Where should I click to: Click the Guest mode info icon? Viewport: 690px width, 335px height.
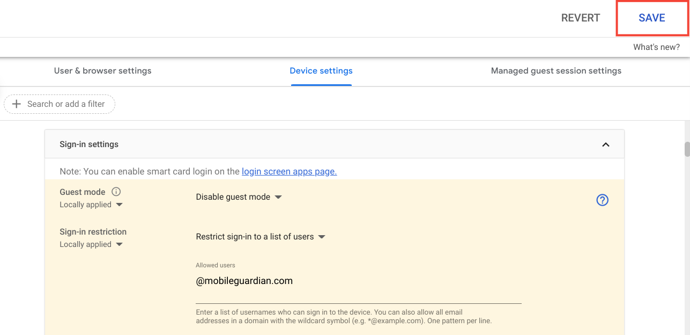[x=116, y=192]
